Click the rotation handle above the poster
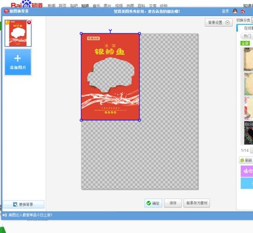The image size is (253, 233). (x=110, y=31)
